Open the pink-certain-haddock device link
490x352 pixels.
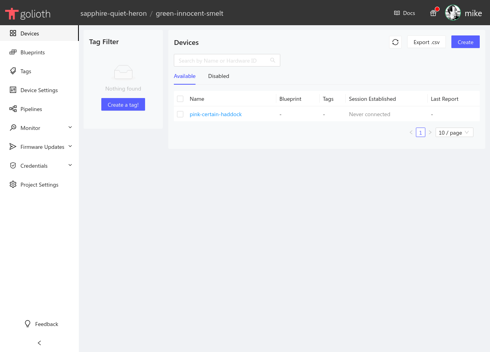click(x=216, y=114)
